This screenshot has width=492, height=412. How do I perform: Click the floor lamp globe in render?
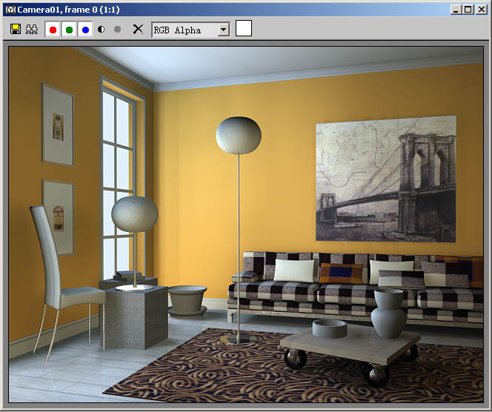point(239,136)
